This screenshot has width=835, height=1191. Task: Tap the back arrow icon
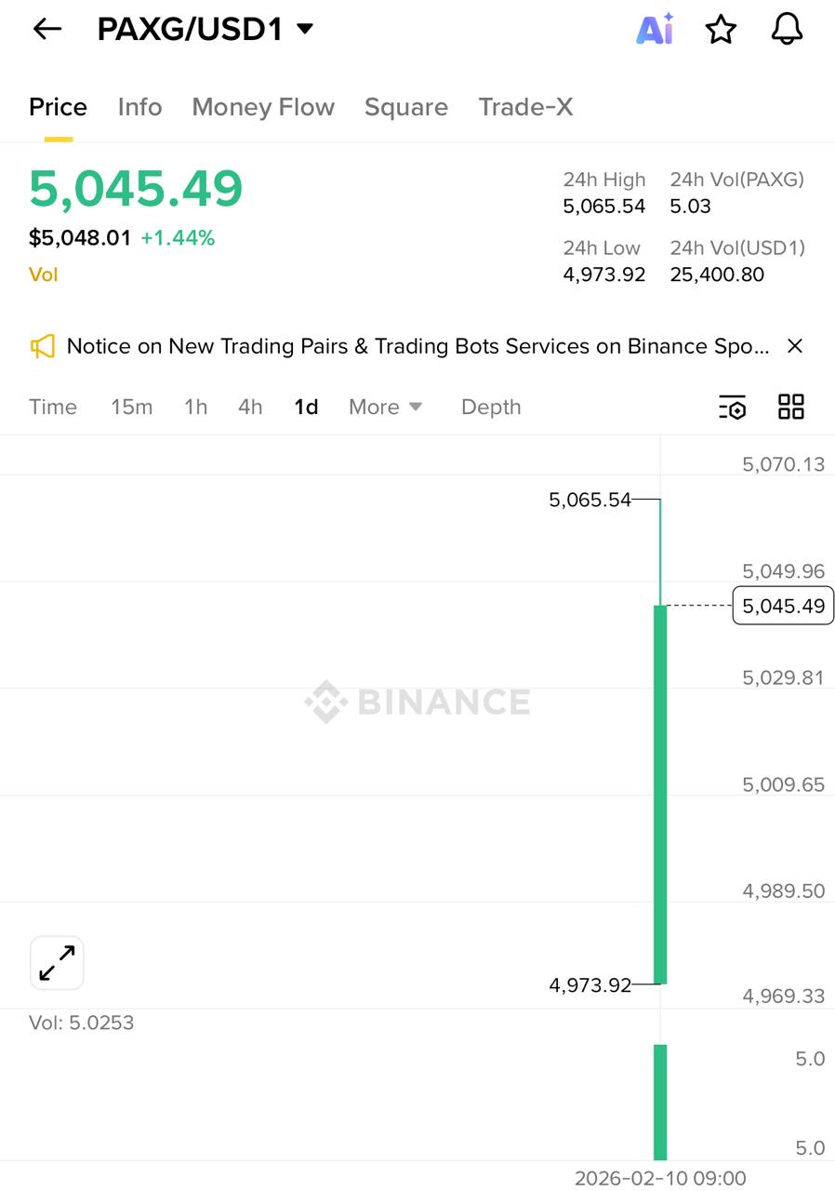click(x=46, y=30)
